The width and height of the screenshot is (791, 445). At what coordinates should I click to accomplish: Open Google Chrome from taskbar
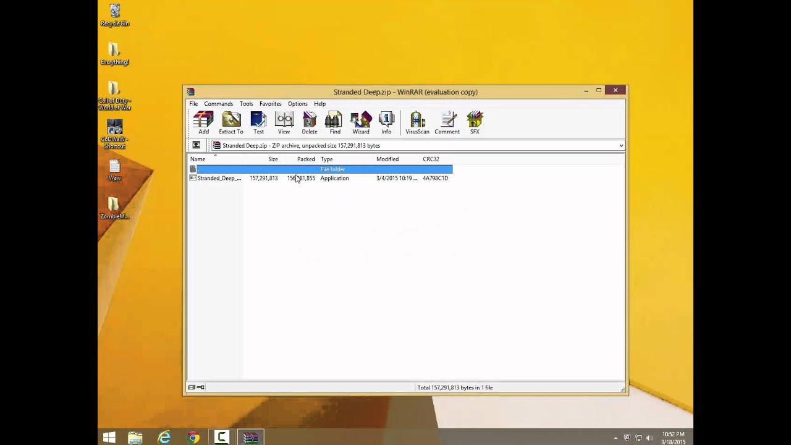(193, 438)
